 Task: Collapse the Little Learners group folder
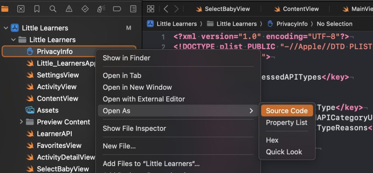point(13,40)
